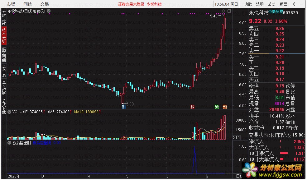
Task: Click the 净资 value 1.37
Action: pyautogui.click(x=280, y=122)
